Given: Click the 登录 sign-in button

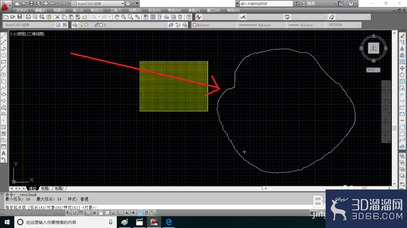Looking at the screenshot, I should (x=311, y=4).
